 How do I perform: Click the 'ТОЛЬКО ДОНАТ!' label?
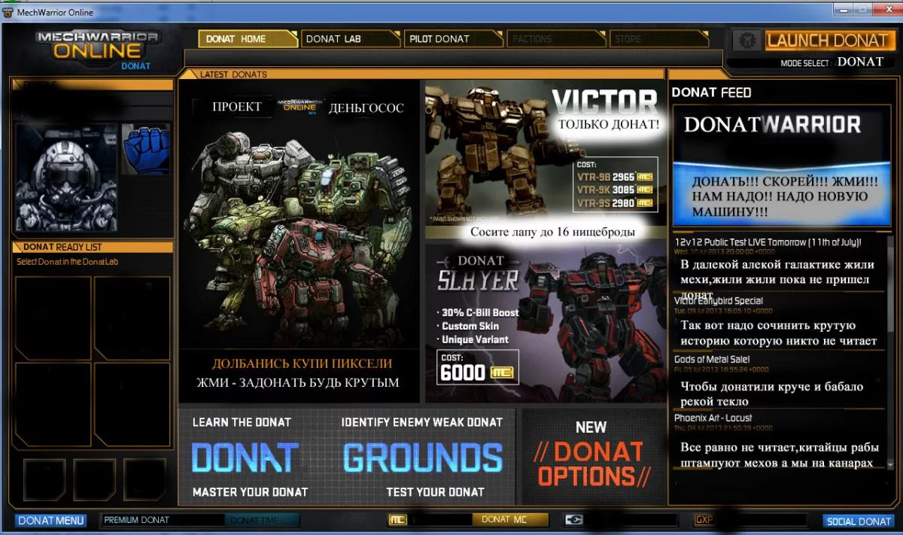[x=609, y=125]
